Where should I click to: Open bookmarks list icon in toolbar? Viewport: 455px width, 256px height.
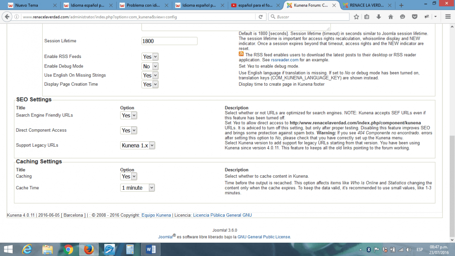coord(367,17)
